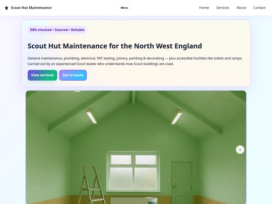Click the Scout fleur-de-lis logo icon
Image resolution: width=272 pixels, height=204 pixels.
tap(7, 8)
